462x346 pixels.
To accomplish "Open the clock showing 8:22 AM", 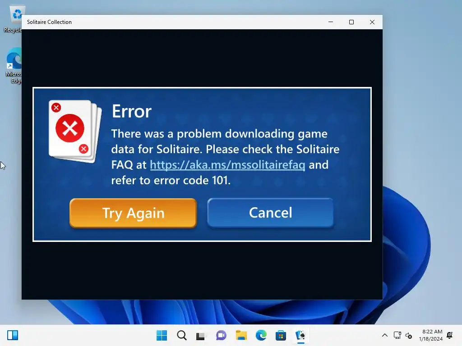I will (x=431, y=335).
